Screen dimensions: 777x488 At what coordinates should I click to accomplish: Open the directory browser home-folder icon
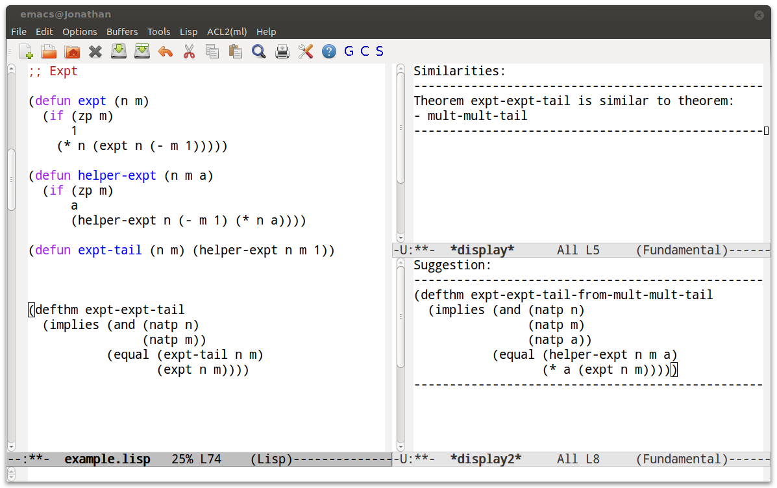click(72, 51)
